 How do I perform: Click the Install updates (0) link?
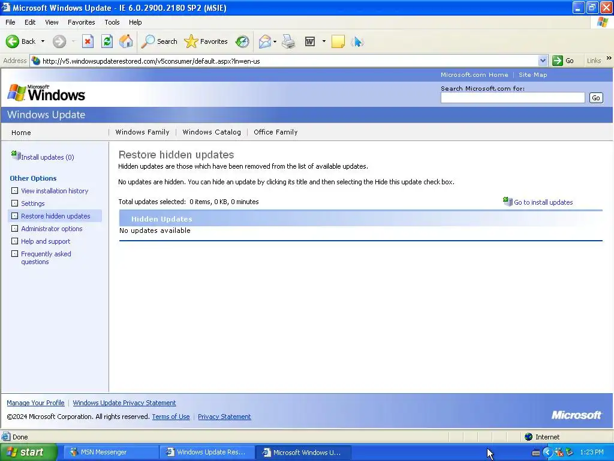tap(47, 157)
